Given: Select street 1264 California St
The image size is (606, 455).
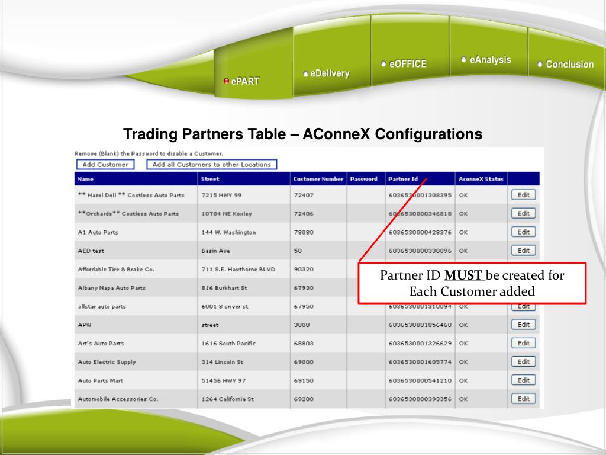Looking at the screenshot, I should (x=228, y=399).
